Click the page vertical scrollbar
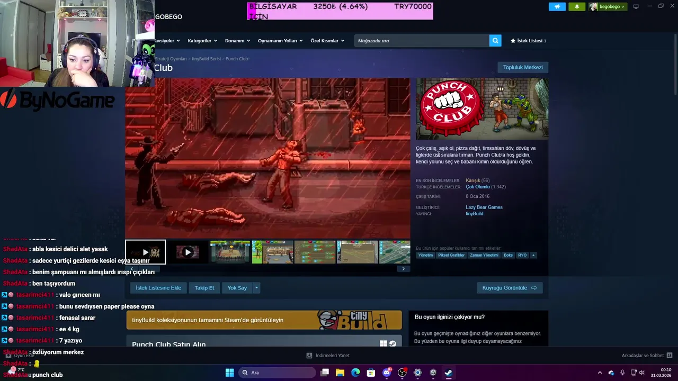 [675, 63]
